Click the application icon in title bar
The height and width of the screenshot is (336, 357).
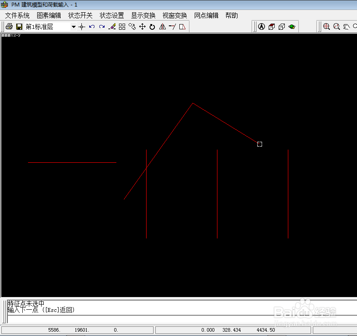[4, 4]
